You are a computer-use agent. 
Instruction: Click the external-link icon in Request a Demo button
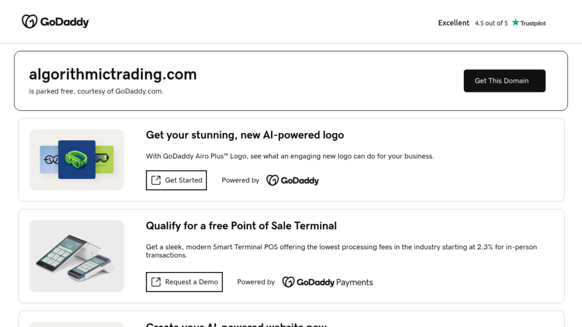pos(155,282)
